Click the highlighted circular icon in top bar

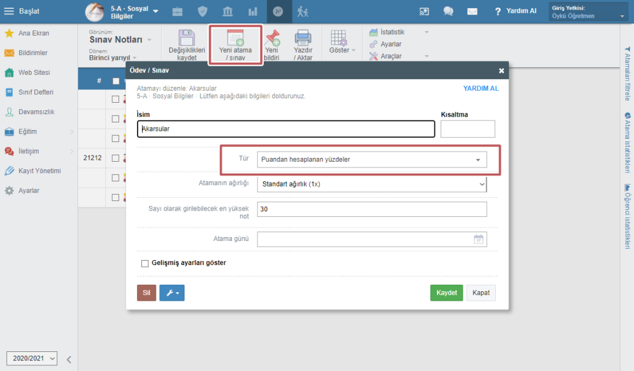click(278, 12)
